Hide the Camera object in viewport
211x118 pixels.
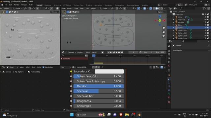(205, 22)
